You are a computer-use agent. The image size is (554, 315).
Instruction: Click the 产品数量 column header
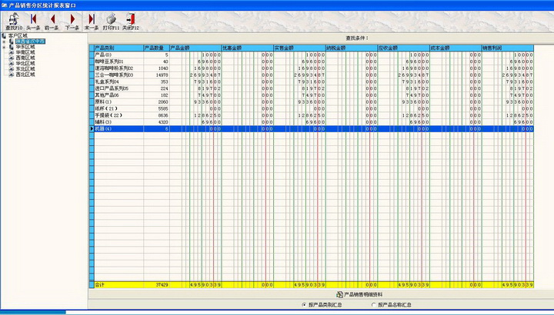click(155, 48)
